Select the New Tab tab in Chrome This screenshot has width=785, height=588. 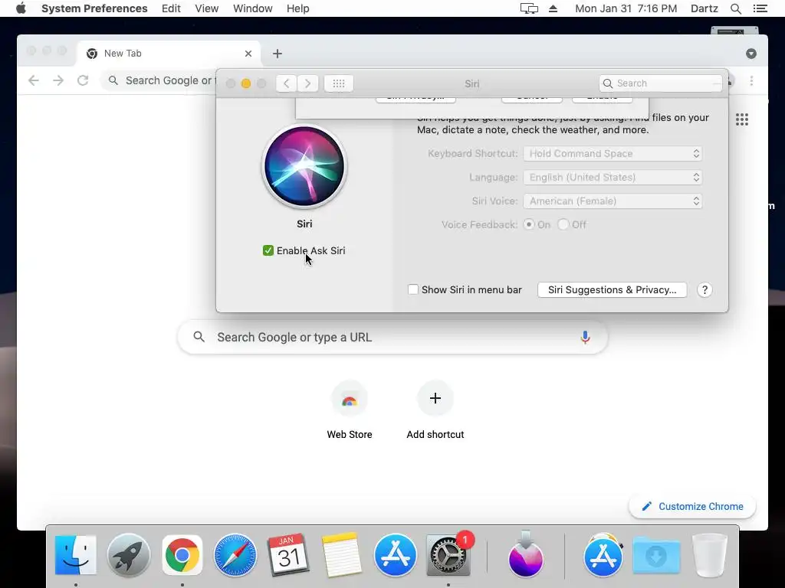pyautogui.click(x=169, y=54)
